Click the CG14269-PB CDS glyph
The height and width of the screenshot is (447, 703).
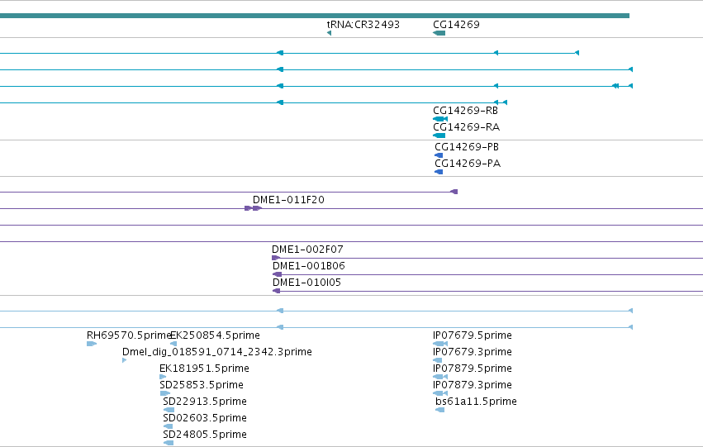click(439, 155)
